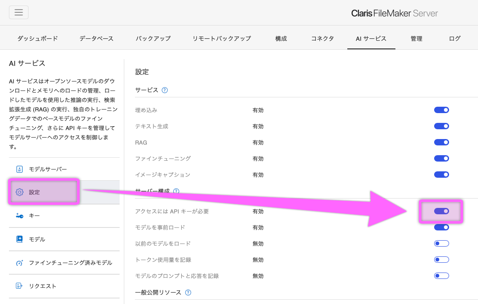Open キー in the sidebar
Image resolution: width=478 pixels, height=304 pixels.
[64, 216]
